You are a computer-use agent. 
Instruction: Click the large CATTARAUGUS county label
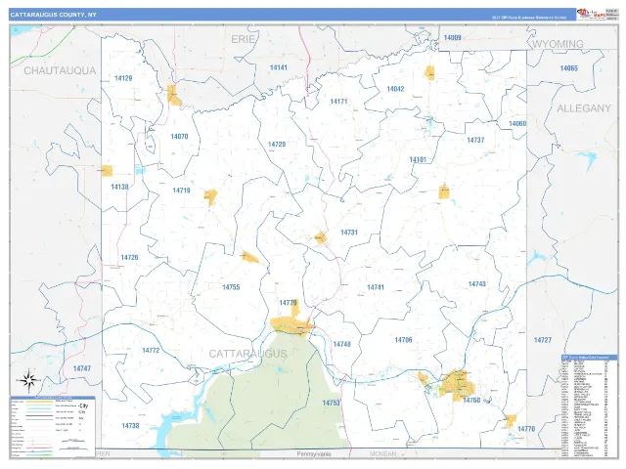pyautogui.click(x=247, y=354)
